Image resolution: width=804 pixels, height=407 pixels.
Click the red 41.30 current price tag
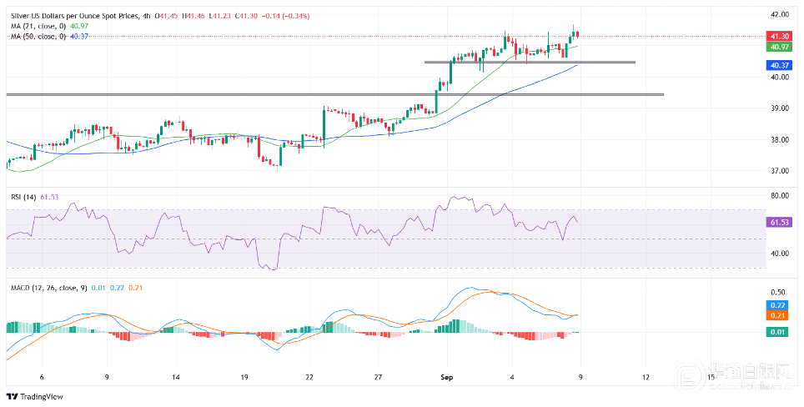(x=779, y=36)
